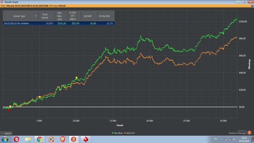Open PokerStars from the taskbar
Screen dimensions: 254x143
(86, 139)
